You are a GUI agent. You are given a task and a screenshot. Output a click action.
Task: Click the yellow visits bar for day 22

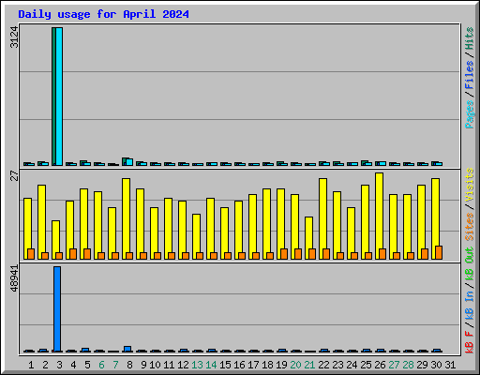(x=322, y=218)
